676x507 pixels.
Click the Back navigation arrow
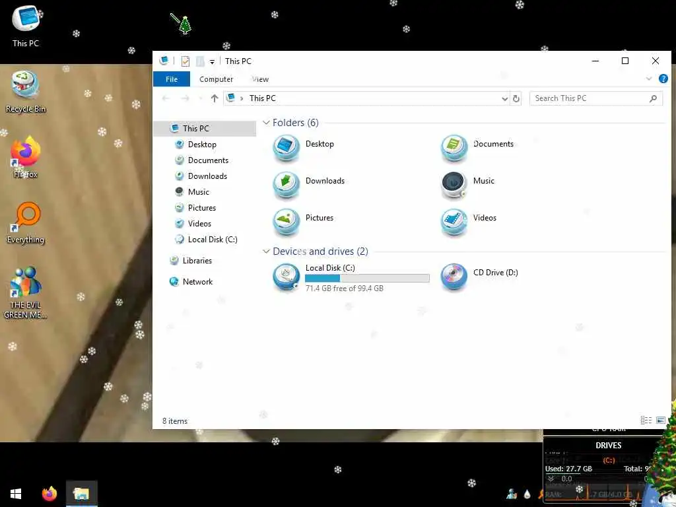166,98
